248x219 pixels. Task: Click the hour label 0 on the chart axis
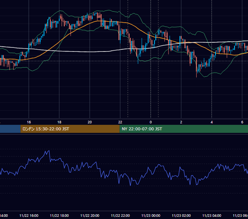tap(151, 122)
